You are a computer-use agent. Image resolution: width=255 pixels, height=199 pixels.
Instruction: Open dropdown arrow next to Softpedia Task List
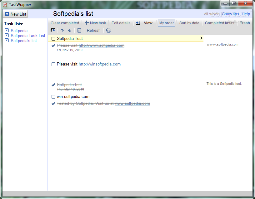click(x=7, y=35)
